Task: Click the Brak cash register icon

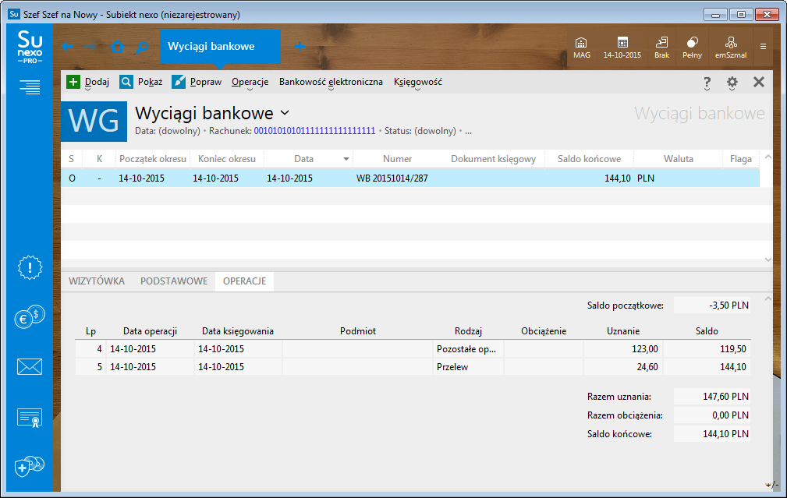Action: (661, 48)
